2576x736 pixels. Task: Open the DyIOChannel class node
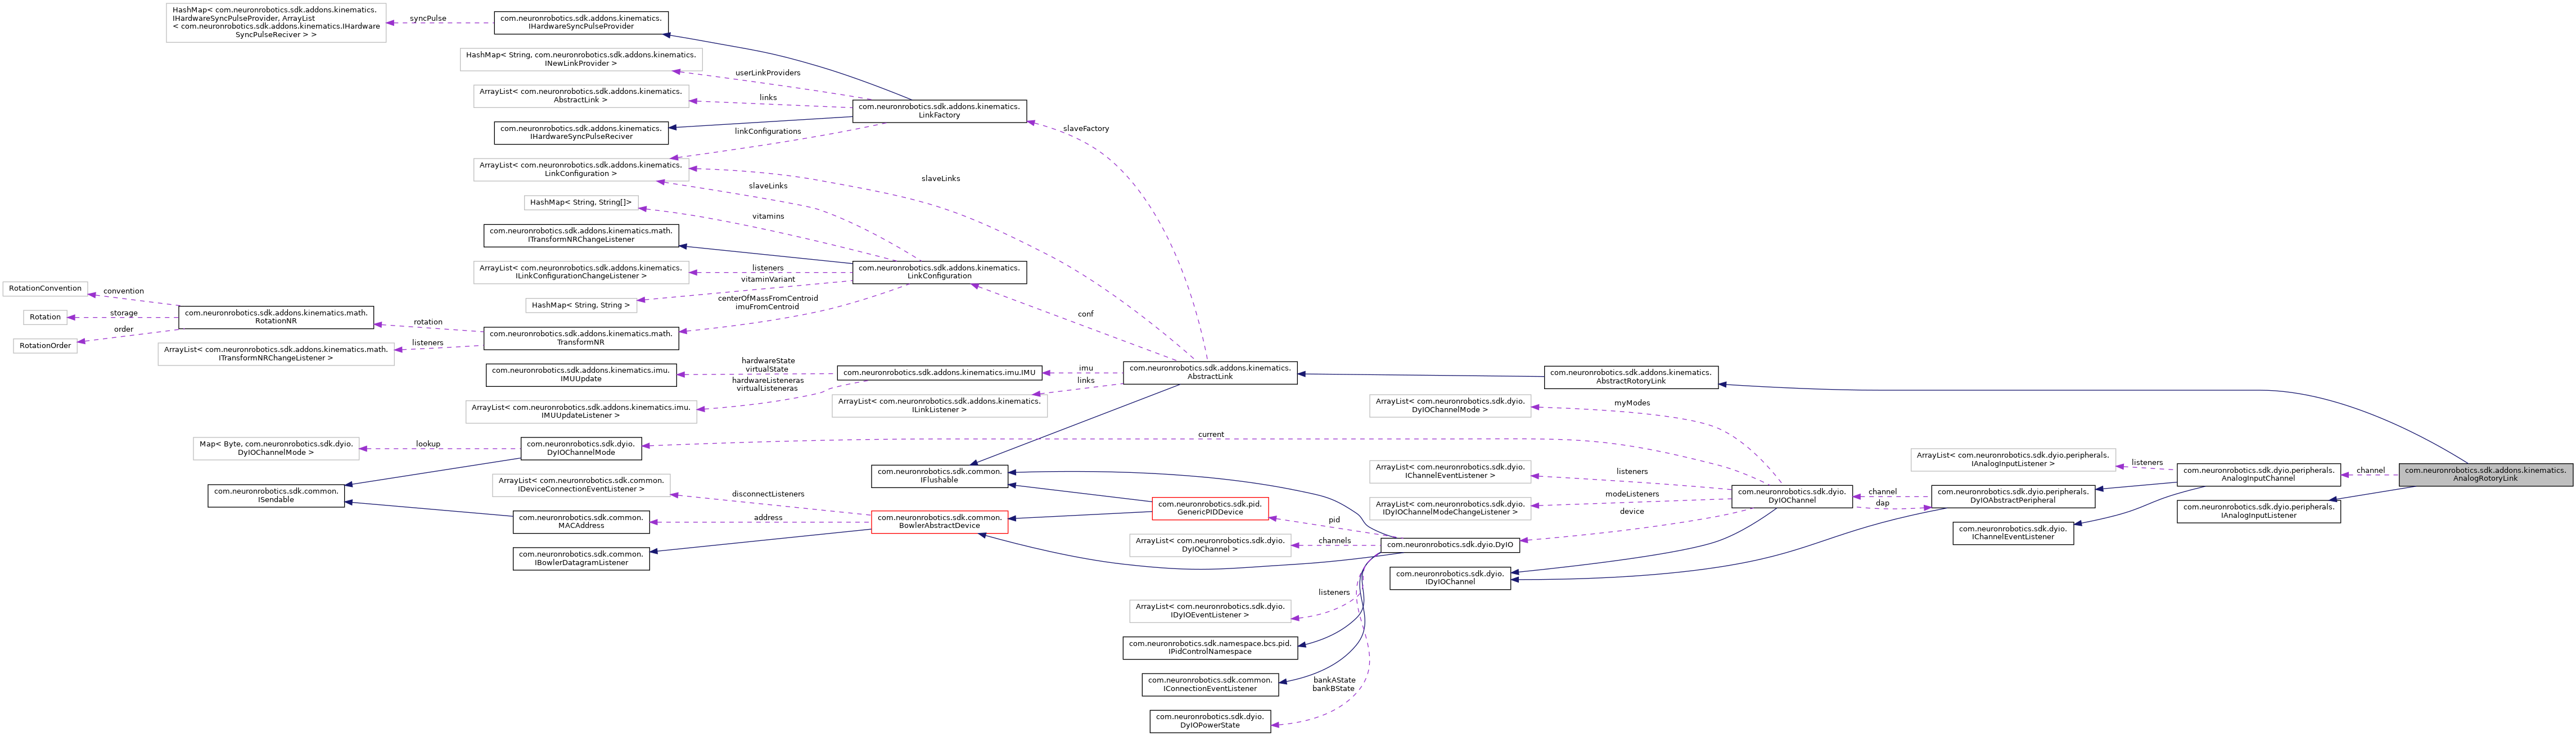pos(1791,496)
